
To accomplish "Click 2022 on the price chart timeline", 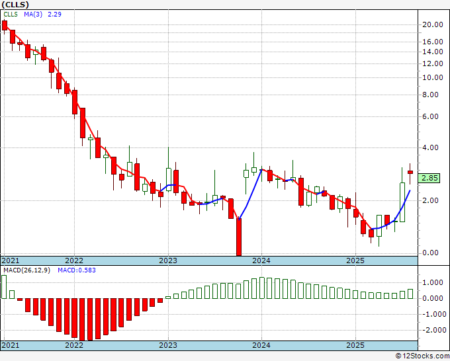I will coord(74,261).
